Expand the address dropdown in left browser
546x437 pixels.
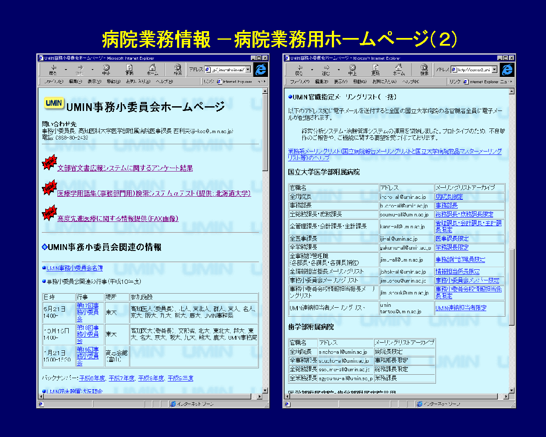pyautogui.click(x=248, y=70)
